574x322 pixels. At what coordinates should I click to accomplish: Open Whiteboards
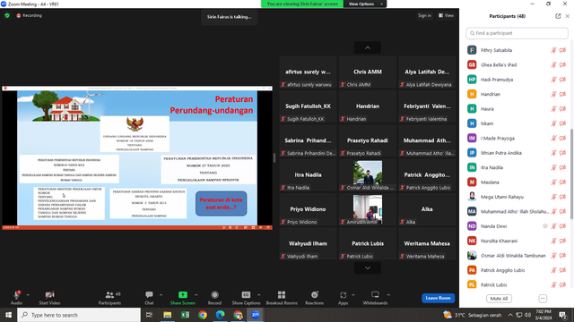pyautogui.click(x=375, y=298)
